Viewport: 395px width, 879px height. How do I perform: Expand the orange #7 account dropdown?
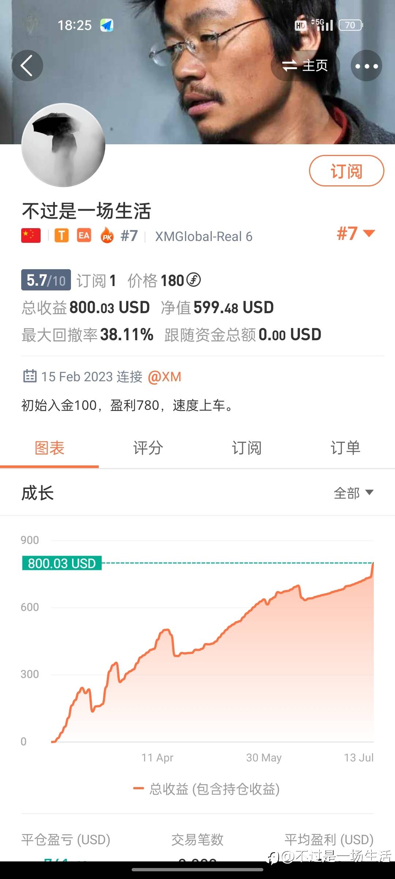[355, 234]
